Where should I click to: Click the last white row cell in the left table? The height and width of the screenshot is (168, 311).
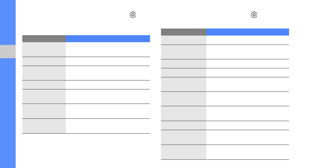(108, 126)
